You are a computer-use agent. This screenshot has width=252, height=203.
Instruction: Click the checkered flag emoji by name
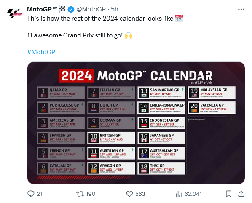[62, 9]
